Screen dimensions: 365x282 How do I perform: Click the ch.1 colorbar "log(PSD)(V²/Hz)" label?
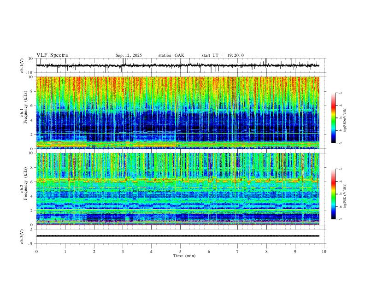(x=345, y=120)
